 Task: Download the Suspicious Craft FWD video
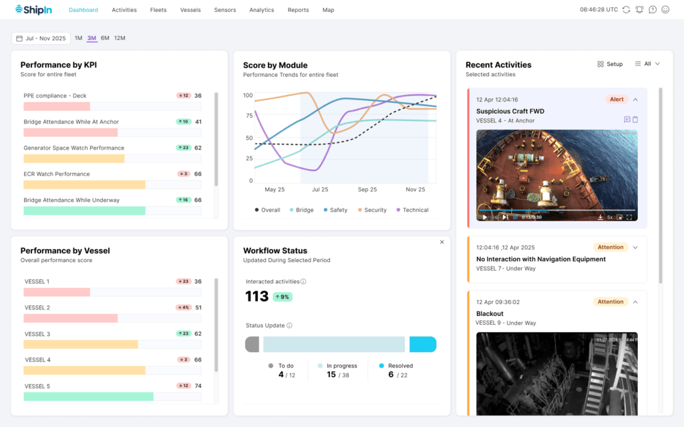click(601, 217)
